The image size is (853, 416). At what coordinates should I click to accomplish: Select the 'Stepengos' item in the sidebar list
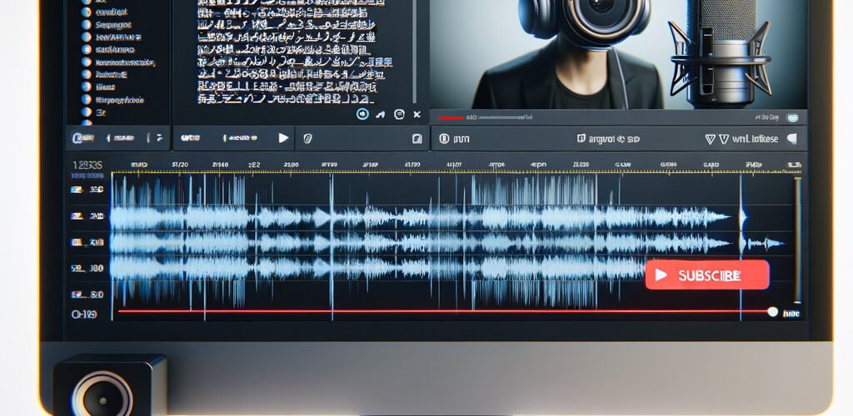(116, 25)
